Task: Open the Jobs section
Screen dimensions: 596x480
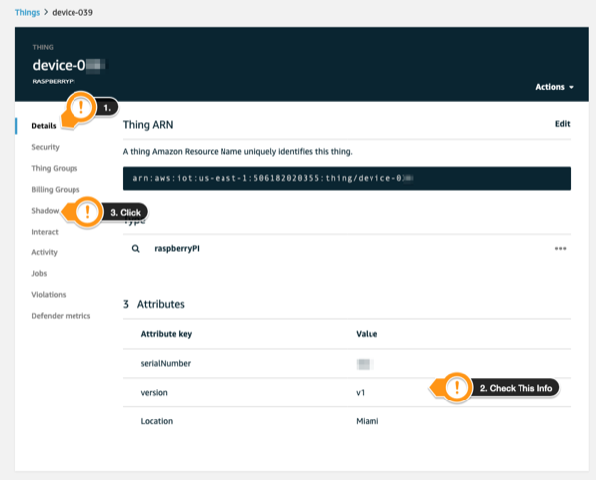Action: point(39,273)
